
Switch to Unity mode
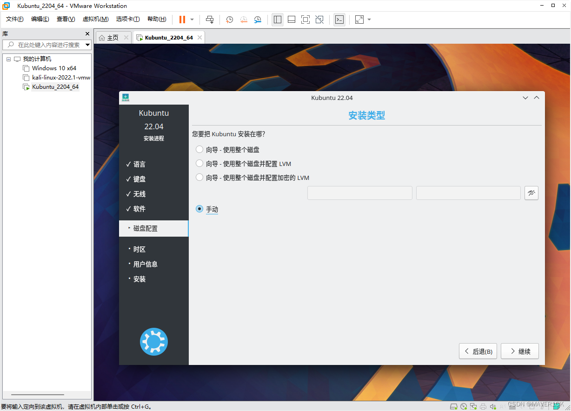click(319, 20)
